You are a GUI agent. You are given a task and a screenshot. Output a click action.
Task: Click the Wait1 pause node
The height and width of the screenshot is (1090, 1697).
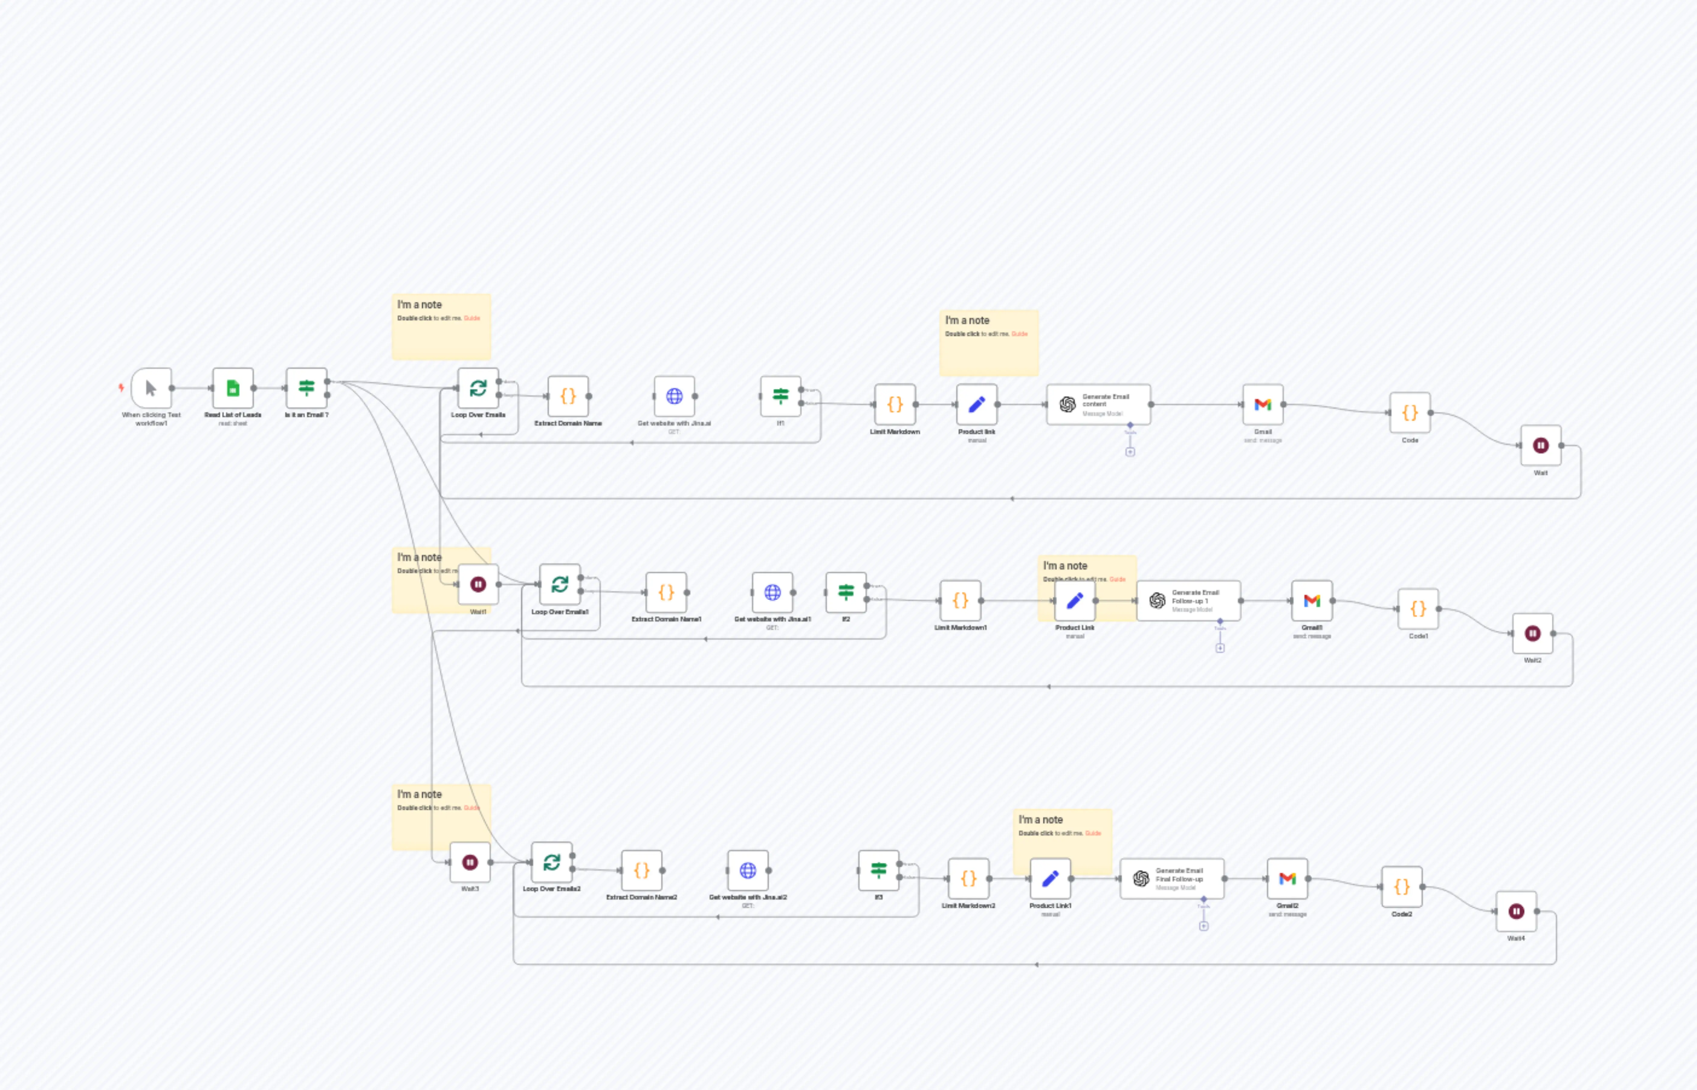[478, 584]
